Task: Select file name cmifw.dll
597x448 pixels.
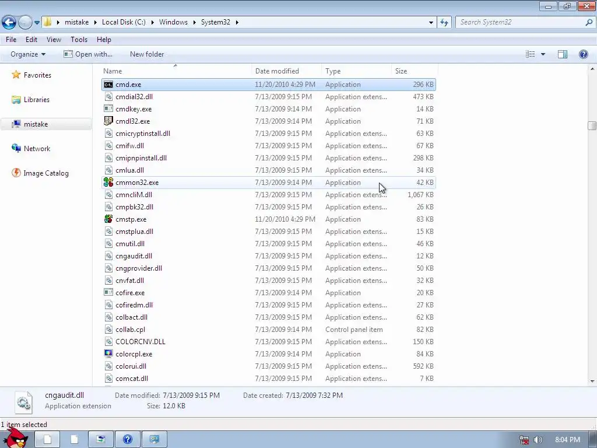Action: (129, 145)
